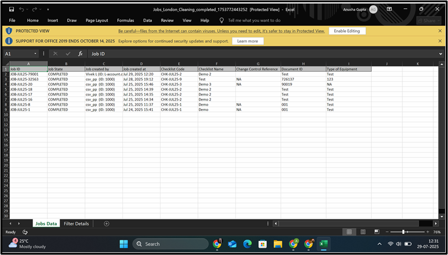Click the Learn more button
This screenshot has width=448, height=255.
[x=247, y=41]
